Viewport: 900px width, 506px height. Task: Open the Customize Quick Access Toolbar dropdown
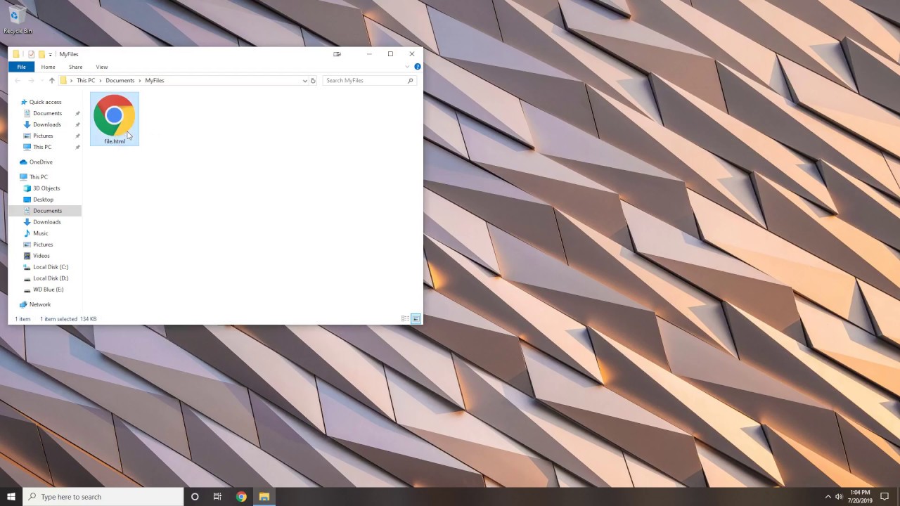tap(50, 54)
